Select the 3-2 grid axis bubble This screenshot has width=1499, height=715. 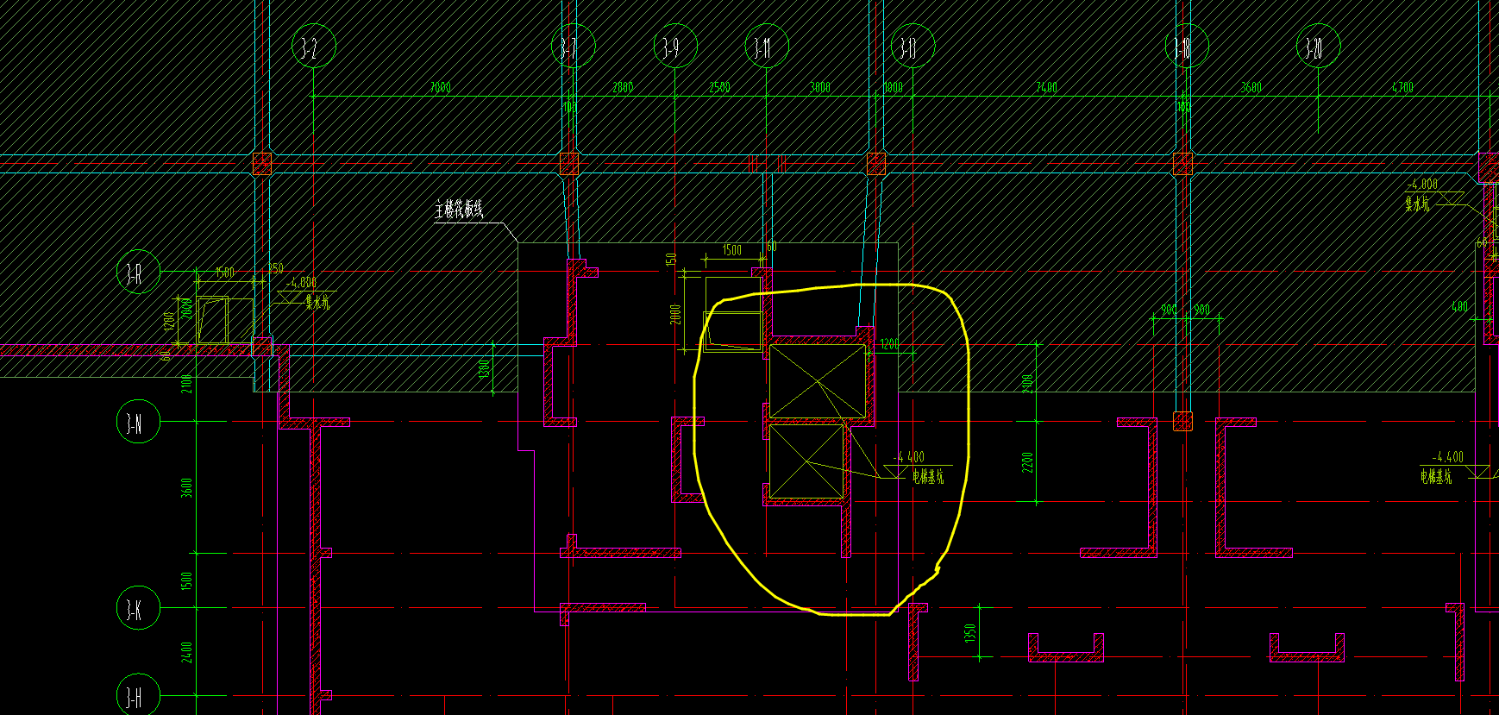313,47
